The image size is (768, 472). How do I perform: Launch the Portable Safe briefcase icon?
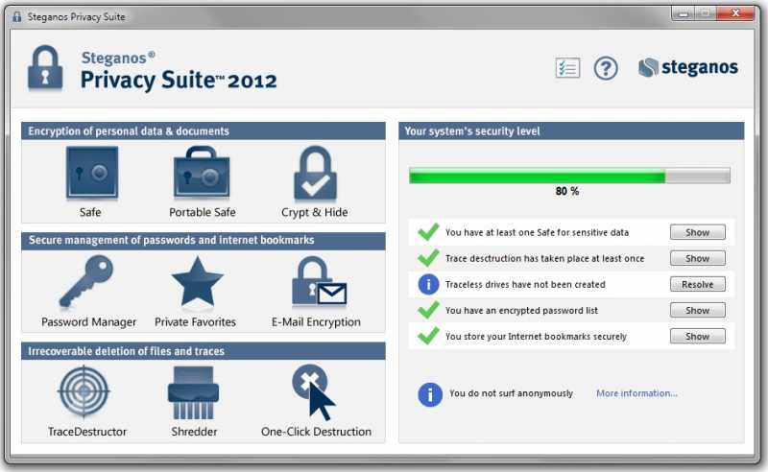202,173
